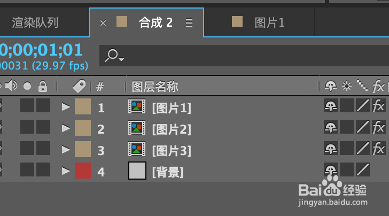This screenshot has width=389, height=216.
Task: Click the quality slash switch on 图片3 layer
Action: [x=363, y=149]
